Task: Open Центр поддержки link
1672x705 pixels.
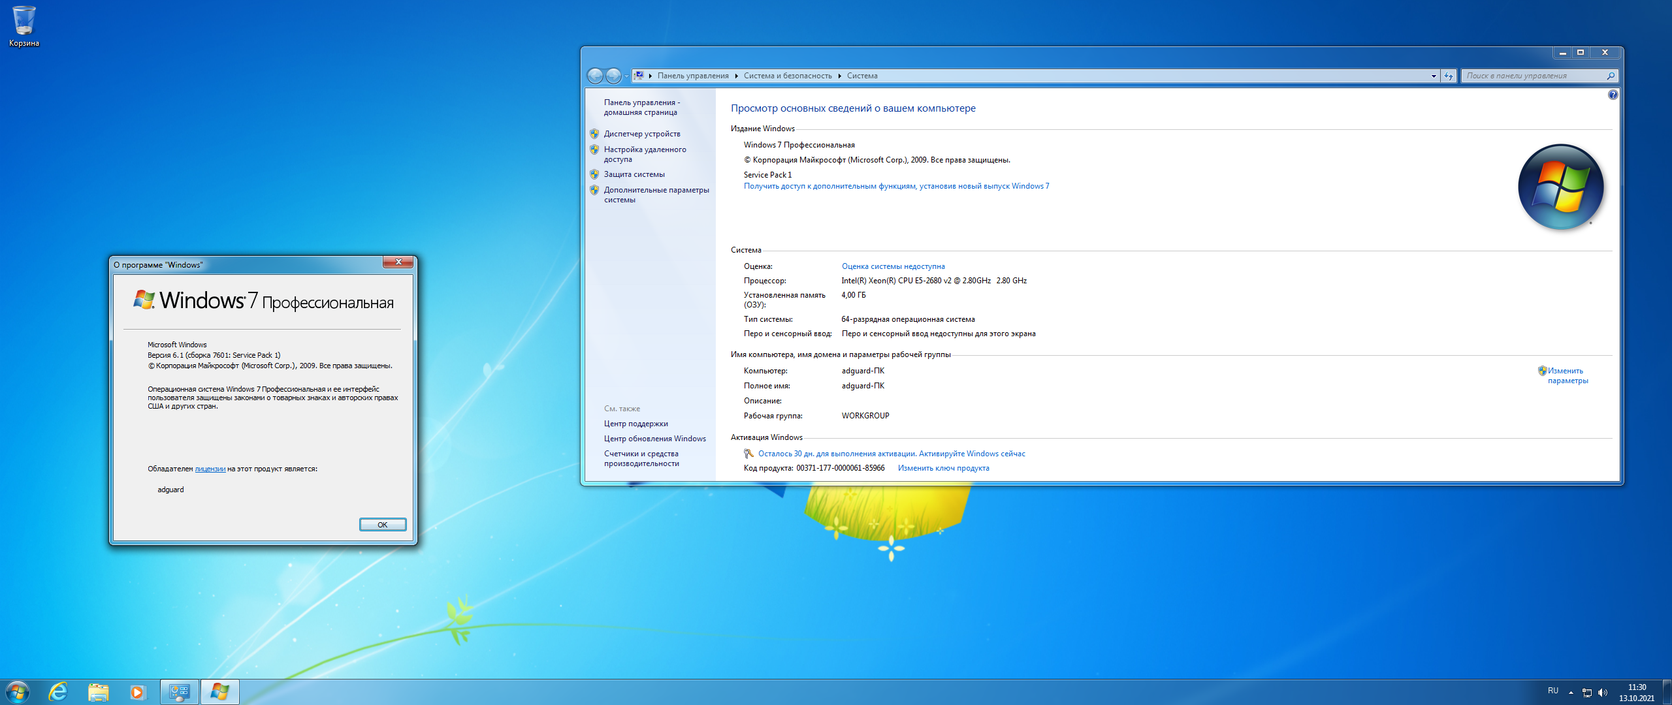Action: click(x=635, y=424)
